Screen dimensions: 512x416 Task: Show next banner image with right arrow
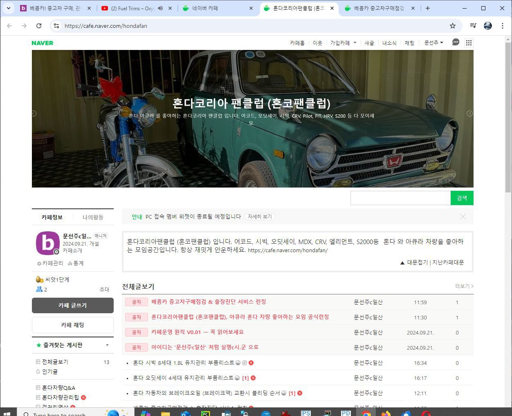470,113
